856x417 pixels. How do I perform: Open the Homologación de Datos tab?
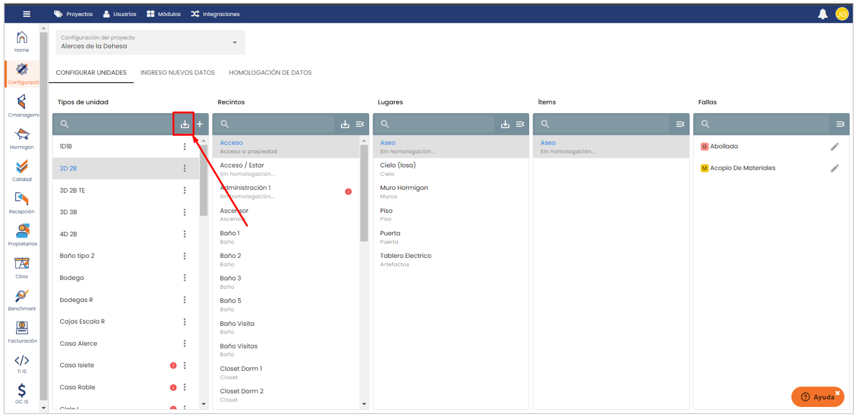coord(270,73)
